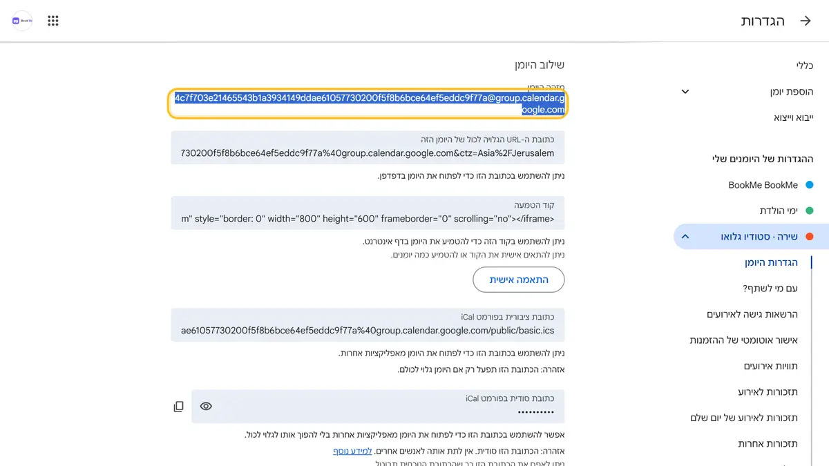Collapse the שירה · סטודיו גלואו calendar settings
Image resolution: width=829 pixels, height=466 pixels.
click(x=685, y=237)
